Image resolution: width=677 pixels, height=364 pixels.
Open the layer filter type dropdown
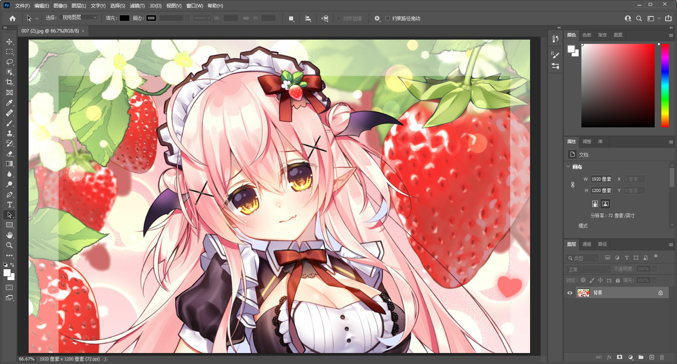pos(582,258)
